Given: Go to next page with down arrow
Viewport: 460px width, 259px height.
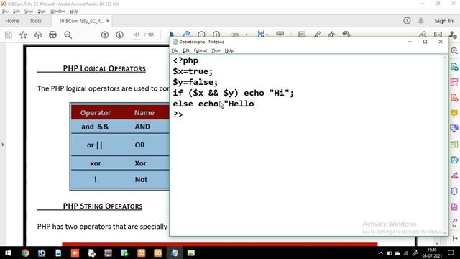Looking at the screenshot, I should click(x=120, y=35).
